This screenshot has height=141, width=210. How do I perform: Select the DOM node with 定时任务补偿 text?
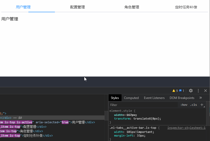27,136
